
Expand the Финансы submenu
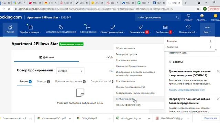[x=189, y=41]
